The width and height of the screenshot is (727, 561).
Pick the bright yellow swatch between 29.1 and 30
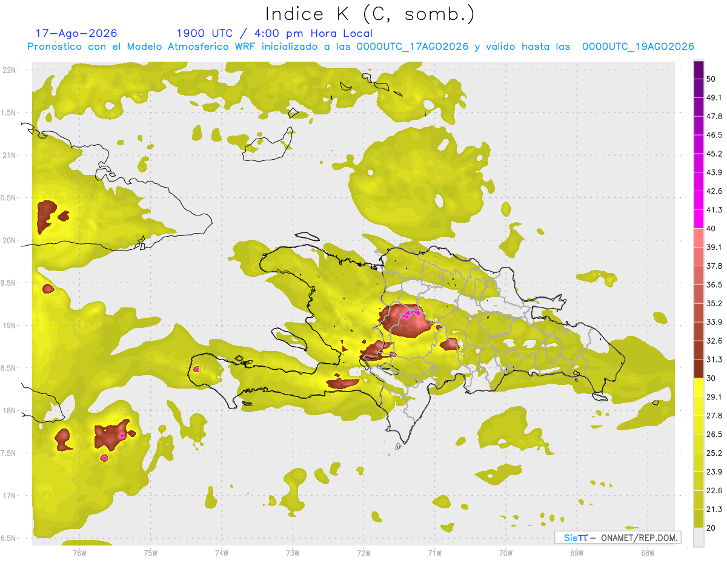pyautogui.click(x=699, y=387)
